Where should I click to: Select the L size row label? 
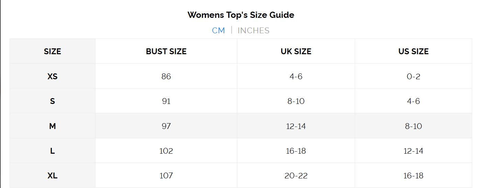pos(53,151)
